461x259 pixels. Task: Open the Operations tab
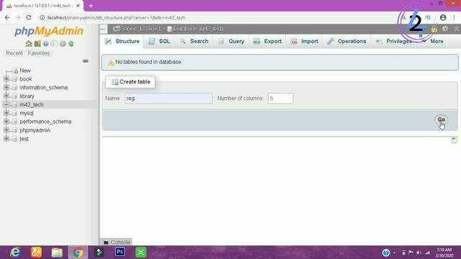[x=347, y=42]
